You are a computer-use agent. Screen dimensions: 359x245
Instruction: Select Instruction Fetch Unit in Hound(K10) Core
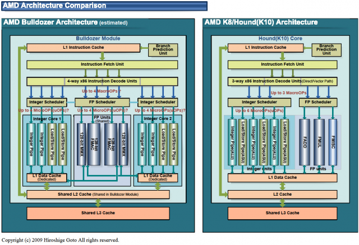(282, 64)
